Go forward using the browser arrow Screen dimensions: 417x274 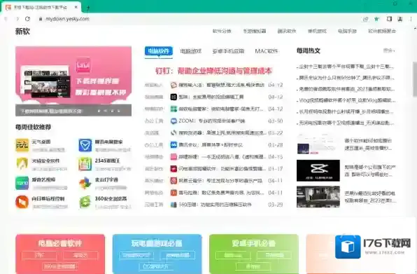click(x=17, y=19)
